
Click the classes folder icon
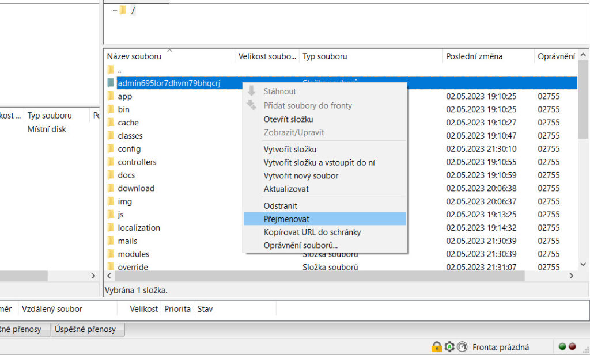pos(111,135)
